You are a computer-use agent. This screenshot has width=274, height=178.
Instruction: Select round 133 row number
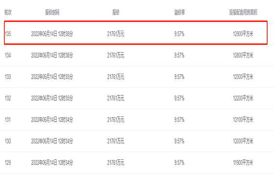(8, 77)
